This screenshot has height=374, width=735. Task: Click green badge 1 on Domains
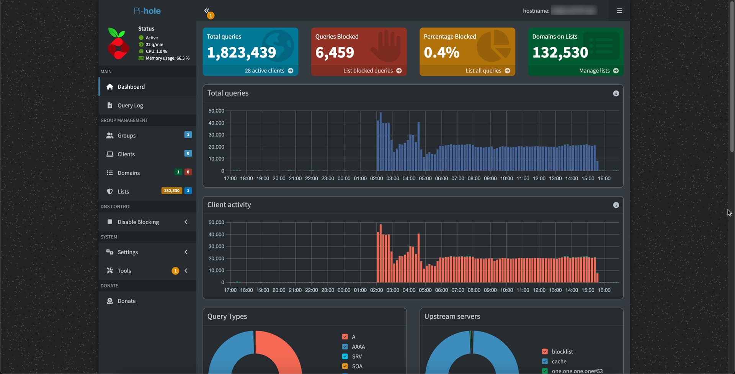tap(178, 172)
